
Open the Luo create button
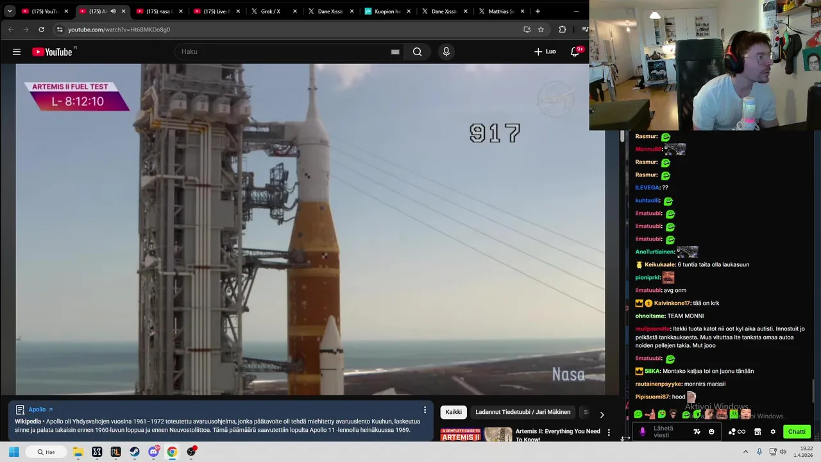coord(545,51)
